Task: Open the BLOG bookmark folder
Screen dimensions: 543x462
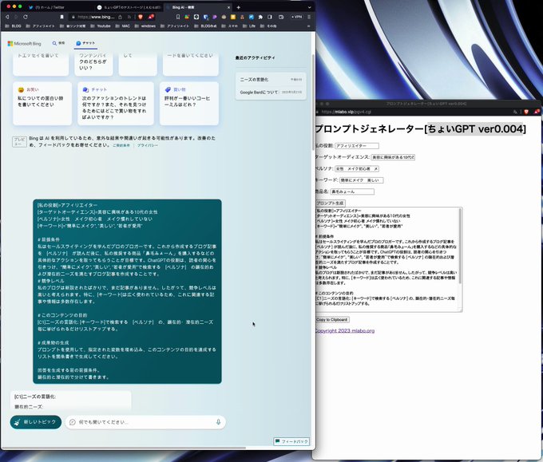Action: (x=14, y=26)
